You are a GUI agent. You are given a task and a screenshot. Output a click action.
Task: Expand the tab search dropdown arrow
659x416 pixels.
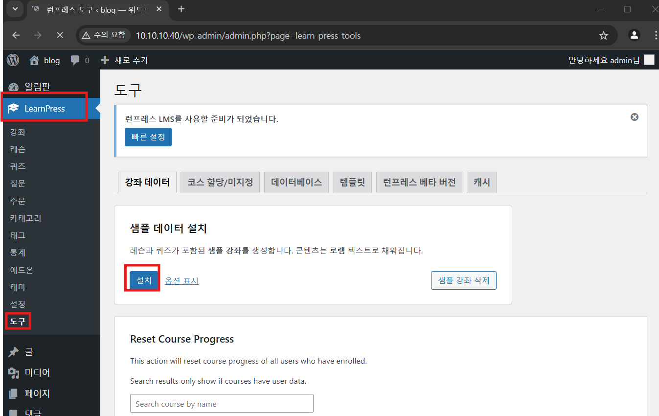pos(15,9)
